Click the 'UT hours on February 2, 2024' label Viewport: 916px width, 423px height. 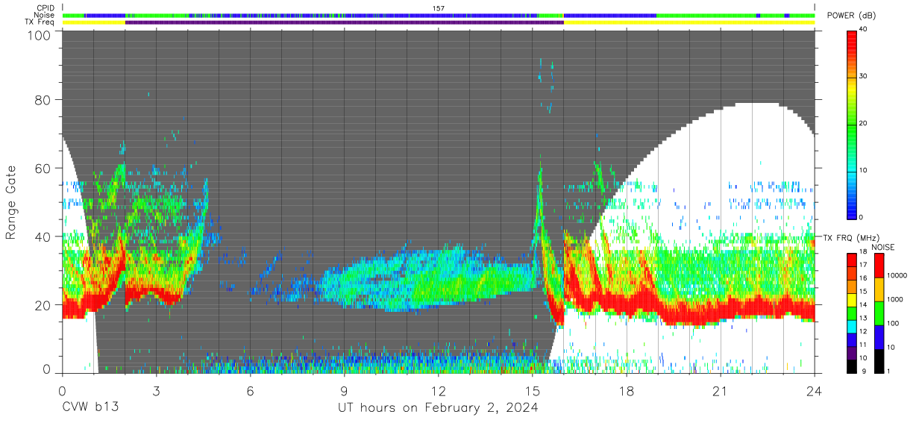[438, 408]
